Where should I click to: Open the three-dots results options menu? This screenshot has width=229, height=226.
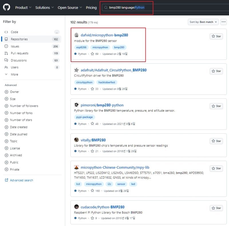click(x=224, y=22)
